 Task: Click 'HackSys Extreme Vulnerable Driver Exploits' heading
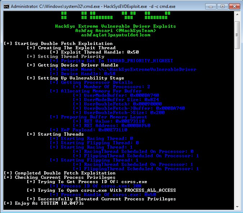(116, 26)
